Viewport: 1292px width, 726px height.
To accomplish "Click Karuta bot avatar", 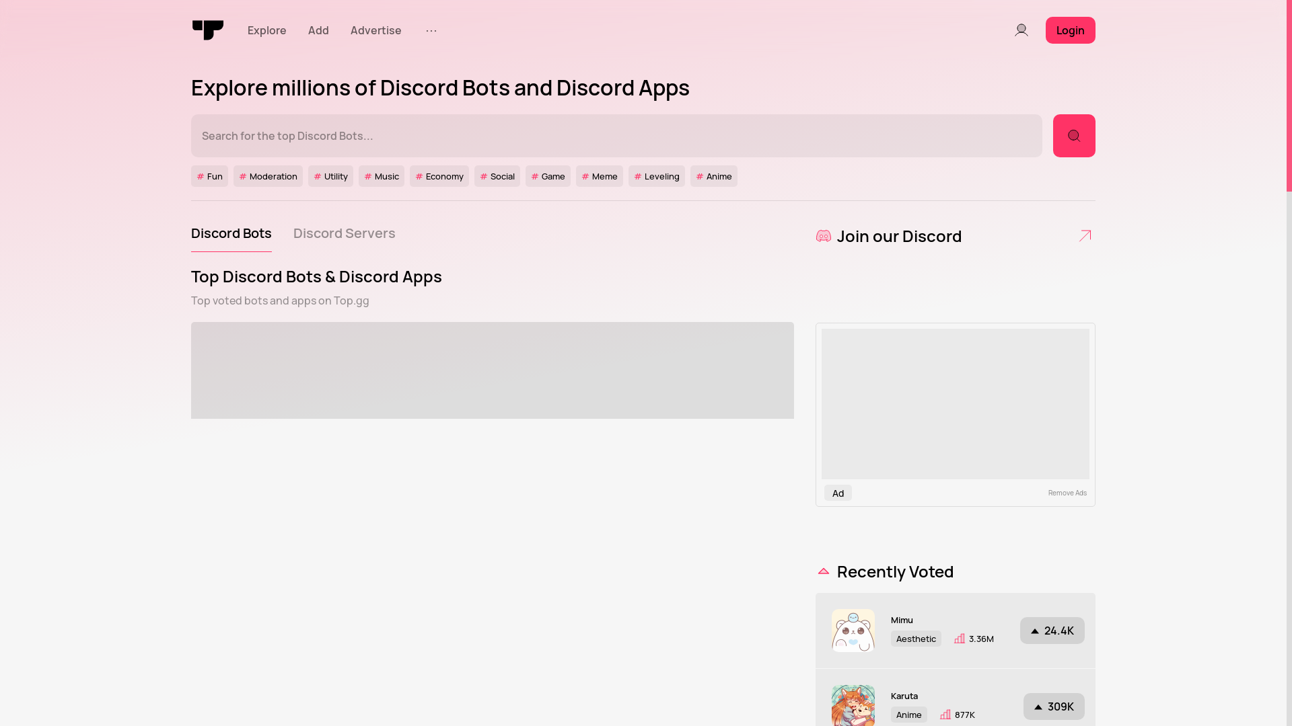I will pyautogui.click(x=853, y=705).
